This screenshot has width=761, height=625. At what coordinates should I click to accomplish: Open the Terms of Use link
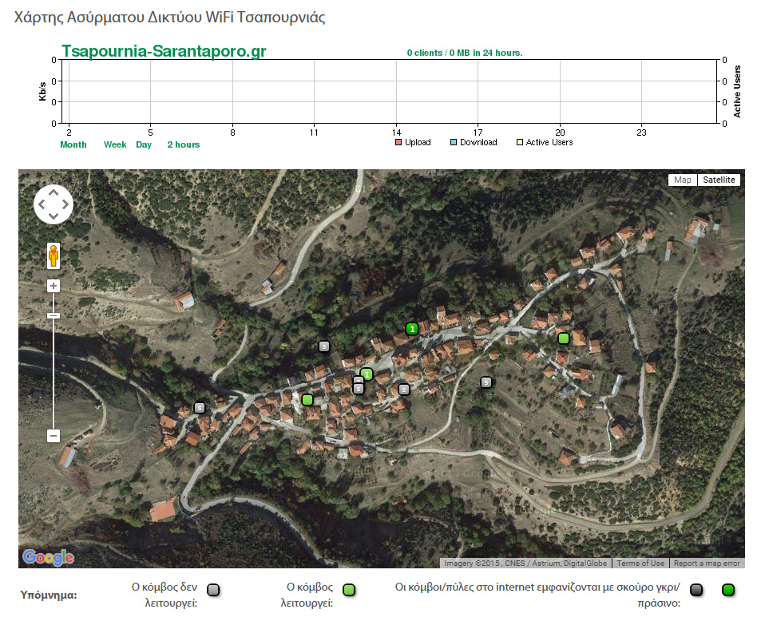(640, 563)
